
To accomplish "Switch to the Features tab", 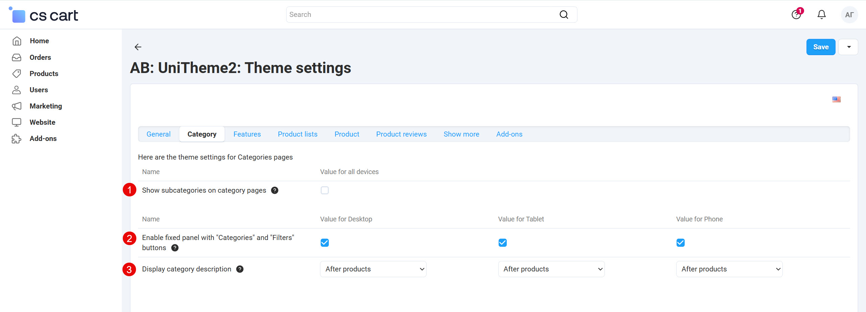I will click(x=247, y=134).
